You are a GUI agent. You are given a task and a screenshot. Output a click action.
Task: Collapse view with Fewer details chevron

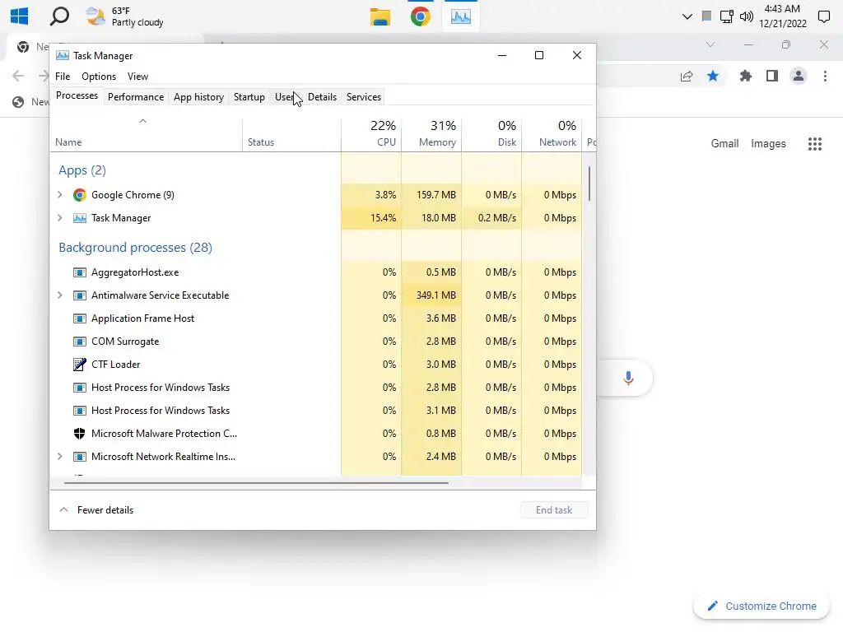(63, 509)
